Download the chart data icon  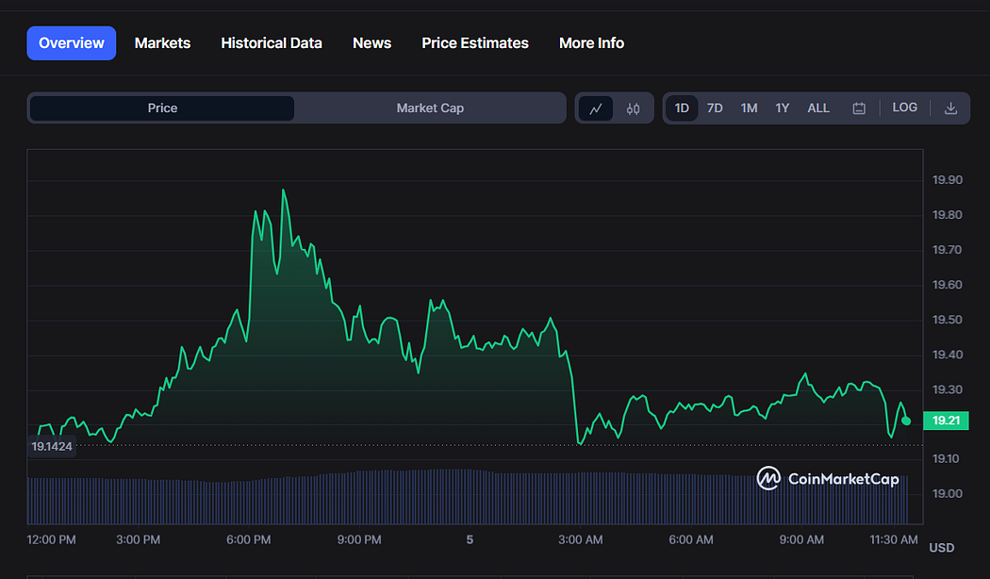coord(950,108)
